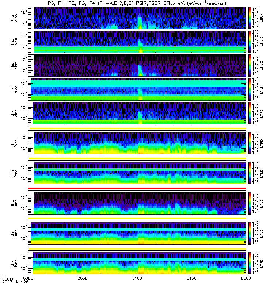This screenshot has width=274, height=292.
Task: Click the Eflux label of thd ions colorbar
Action: click(262, 233)
